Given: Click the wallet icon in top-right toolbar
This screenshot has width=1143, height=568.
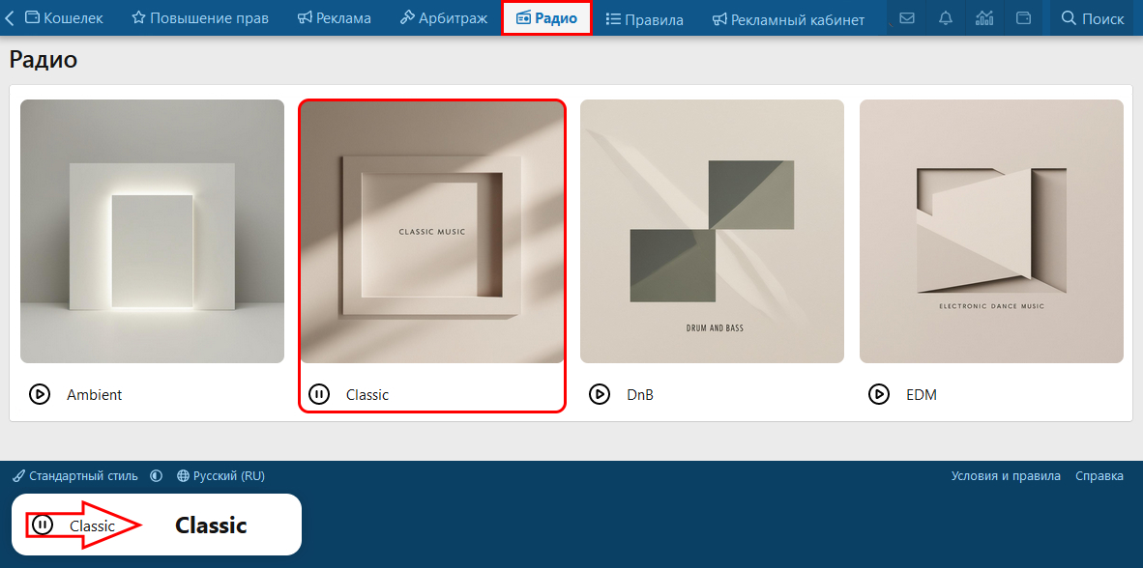Looking at the screenshot, I should click(1023, 18).
